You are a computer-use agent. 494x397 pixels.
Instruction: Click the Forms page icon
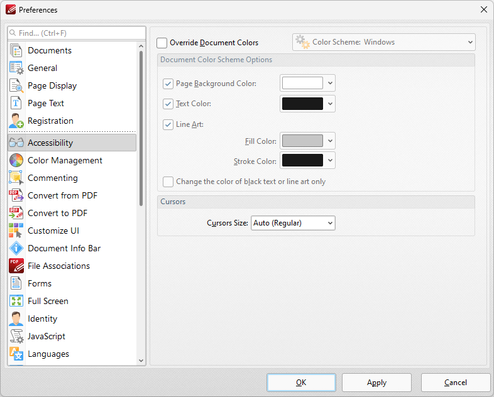pos(16,283)
